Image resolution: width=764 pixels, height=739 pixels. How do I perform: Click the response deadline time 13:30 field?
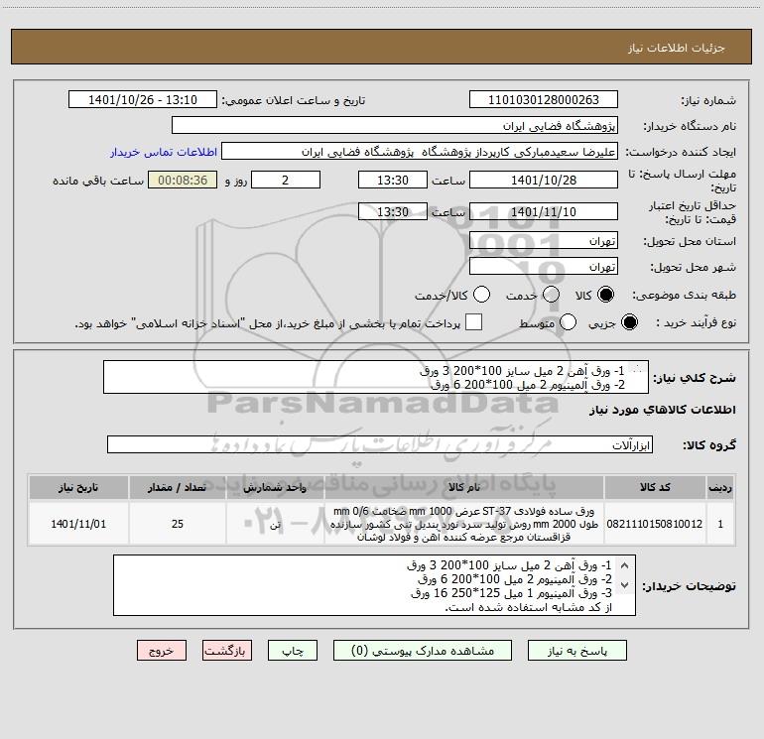pos(393,181)
